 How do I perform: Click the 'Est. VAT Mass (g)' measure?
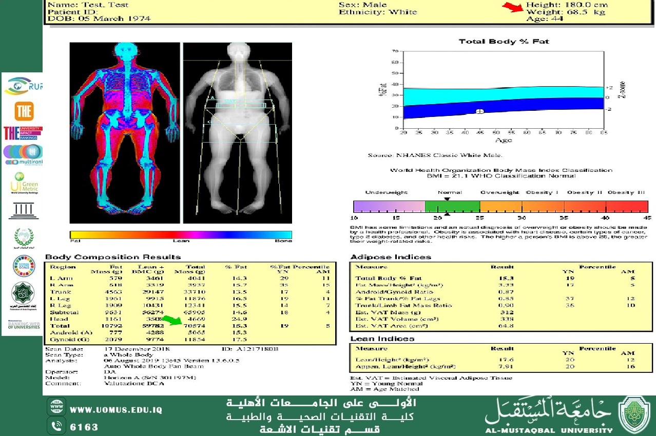388,312
